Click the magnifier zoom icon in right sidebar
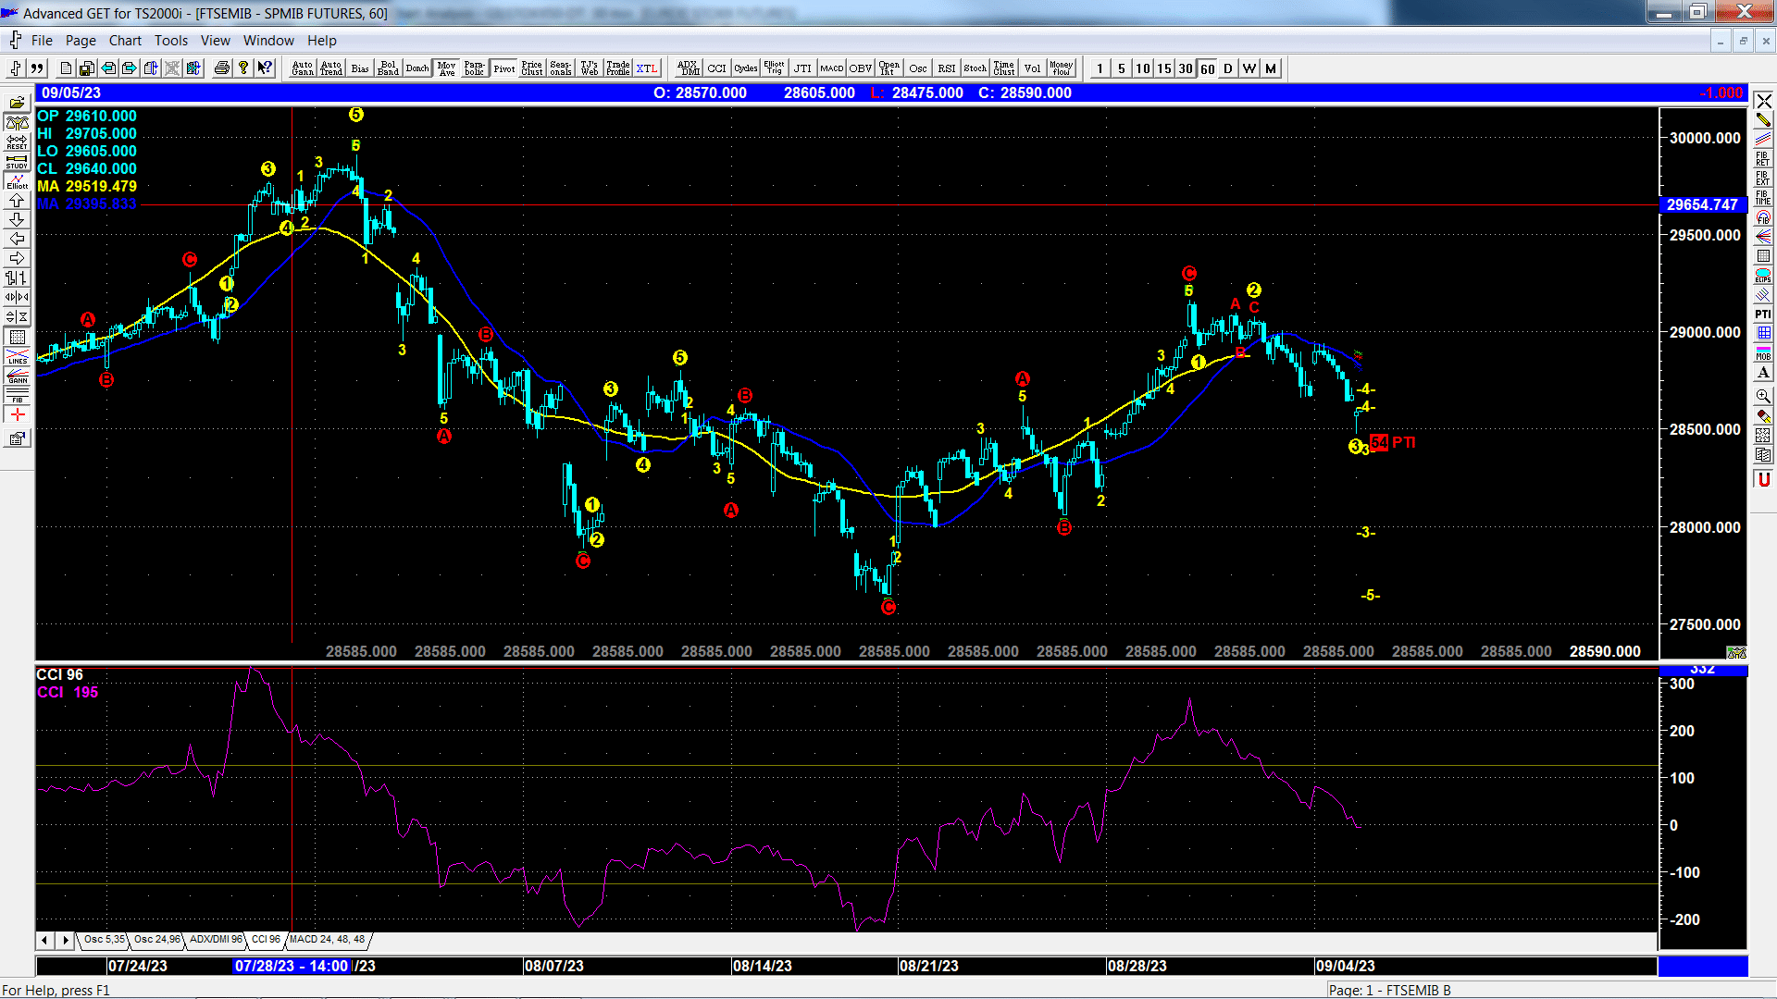The width and height of the screenshot is (1777, 999). click(1763, 396)
